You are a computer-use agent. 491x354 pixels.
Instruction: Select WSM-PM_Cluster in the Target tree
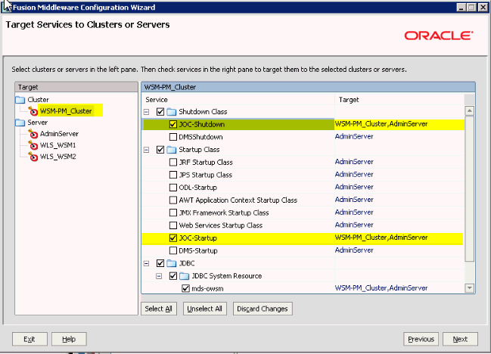(x=66, y=111)
